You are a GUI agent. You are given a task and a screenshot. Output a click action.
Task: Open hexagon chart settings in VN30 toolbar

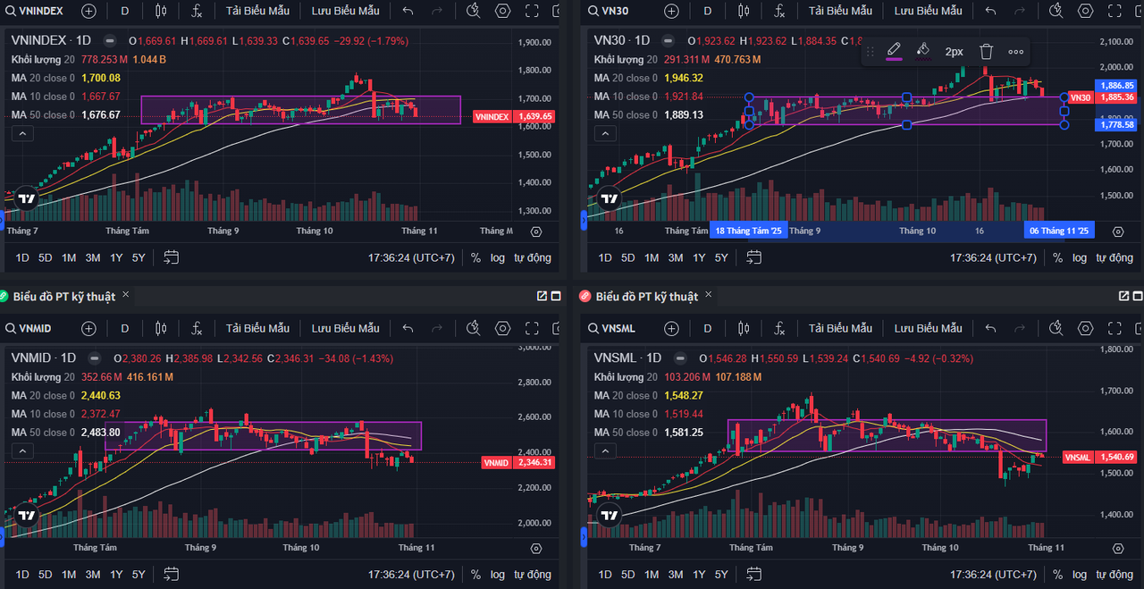(x=1086, y=11)
